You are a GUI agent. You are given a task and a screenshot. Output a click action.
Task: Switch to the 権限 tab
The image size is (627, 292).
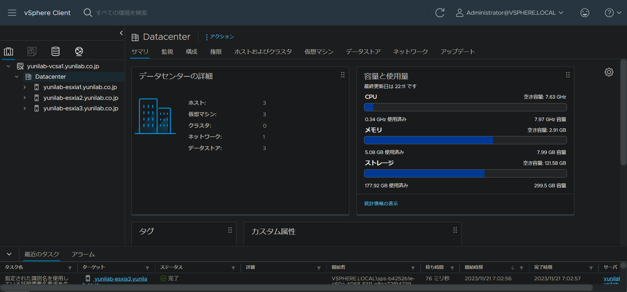coord(216,52)
